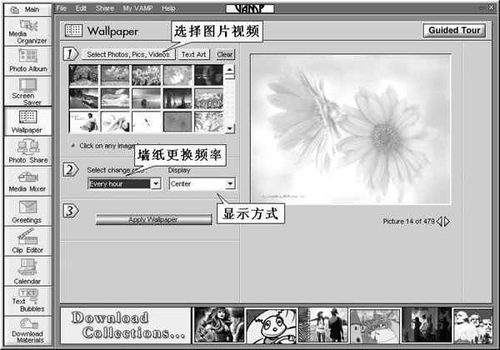Click the Clear button
Screen dimensions: 500x350
(224, 54)
